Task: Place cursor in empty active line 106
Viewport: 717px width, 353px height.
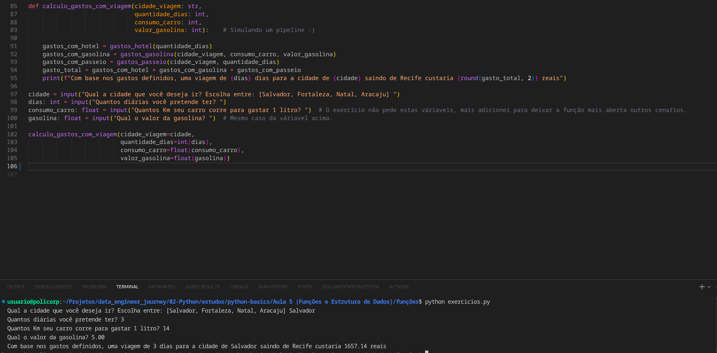Action: (372, 166)
